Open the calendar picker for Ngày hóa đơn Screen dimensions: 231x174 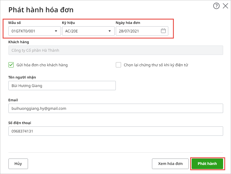(x=163, y=31)
